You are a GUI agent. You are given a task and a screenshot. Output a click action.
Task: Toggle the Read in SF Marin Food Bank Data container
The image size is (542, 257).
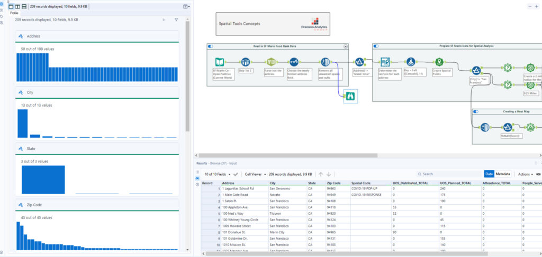point(211,46)
